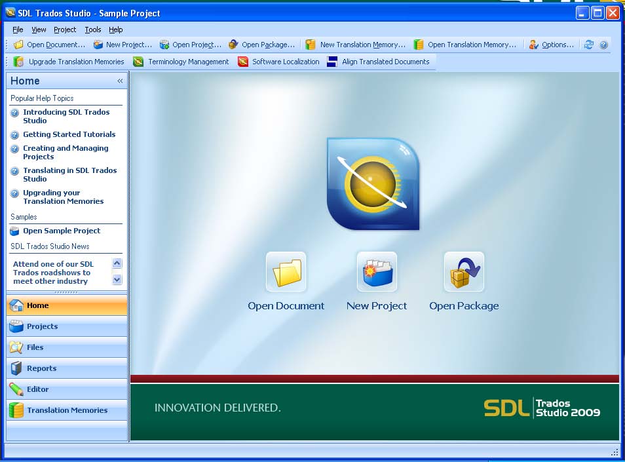
Task: Click Open Sample Project link
Action: [62, 231]
